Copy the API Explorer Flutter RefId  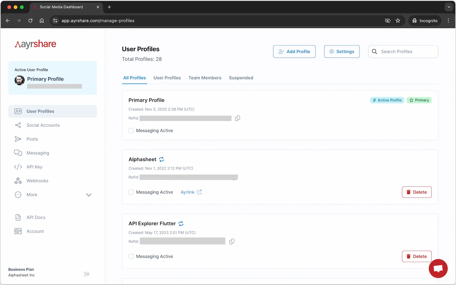pyautogui.click(x=232, y=241)
